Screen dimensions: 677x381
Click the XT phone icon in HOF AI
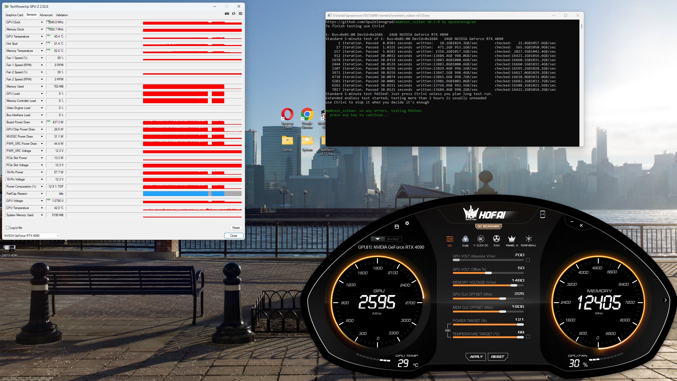(x=542, y=214)
